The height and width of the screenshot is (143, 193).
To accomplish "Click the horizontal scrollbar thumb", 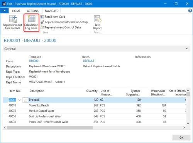I will point(50,128).
